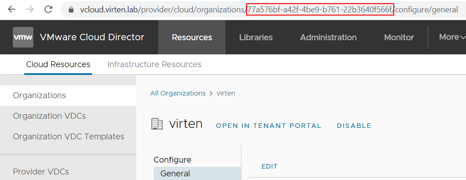Click the VMware Cloud Director title
The height and width of the screenshot is (180, 466).
point(92,37)
